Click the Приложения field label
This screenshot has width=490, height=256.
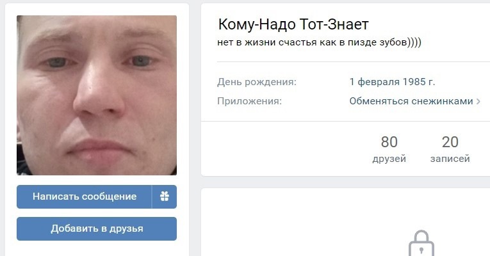249,101
